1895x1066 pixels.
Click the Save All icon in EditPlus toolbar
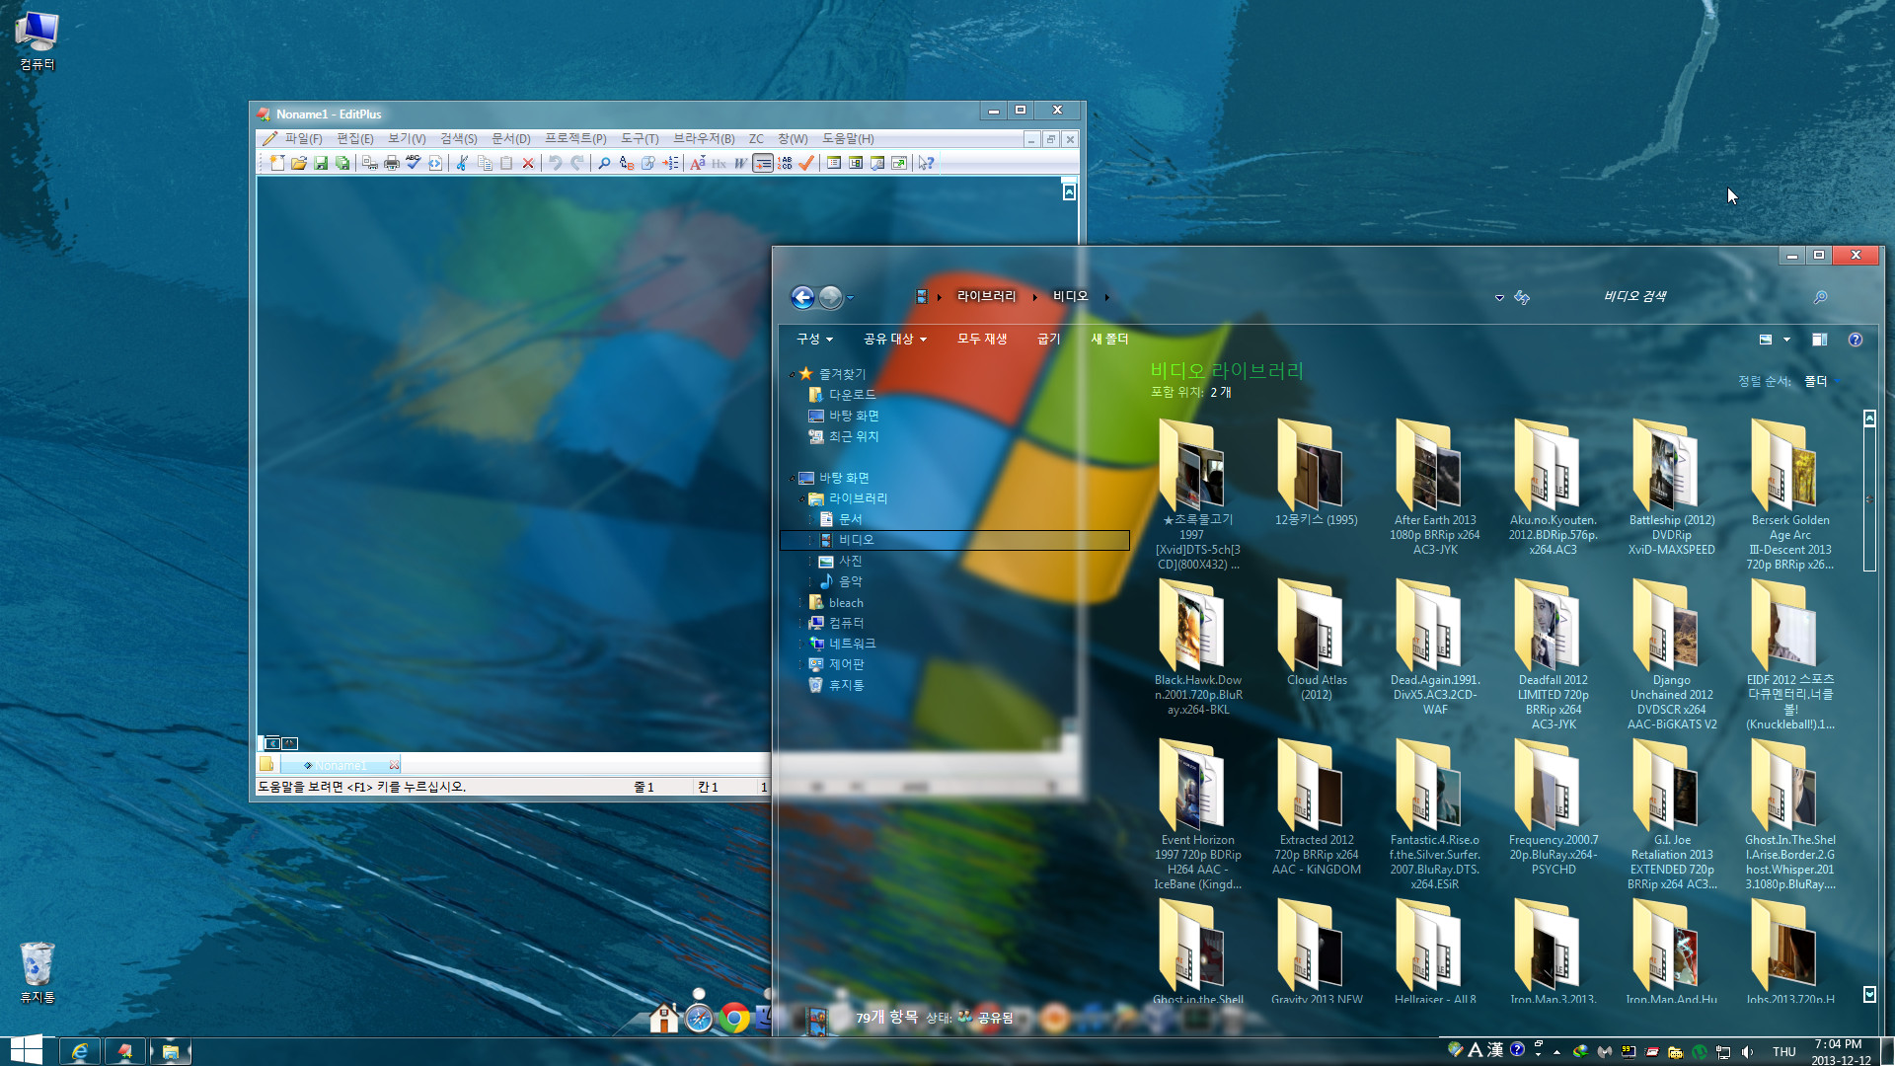pyautogui.click(x=342, y=163)
